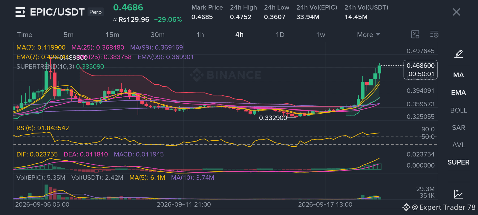The width and height of the screenshot is (478, 215).
Task: Open the EPIC/USDT pair selector
Action: pos(57,12)
